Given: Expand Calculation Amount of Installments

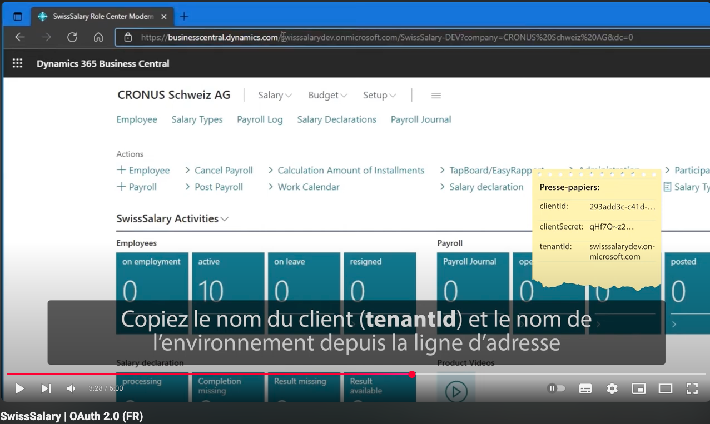Looking at the screenshot, I should [x=346, y=171].
